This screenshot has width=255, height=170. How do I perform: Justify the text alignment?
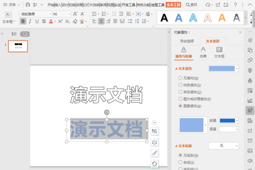(x=115, y=21)
